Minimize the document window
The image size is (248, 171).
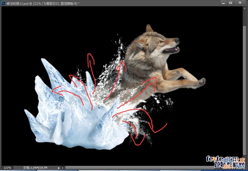[x=223, y=3]
